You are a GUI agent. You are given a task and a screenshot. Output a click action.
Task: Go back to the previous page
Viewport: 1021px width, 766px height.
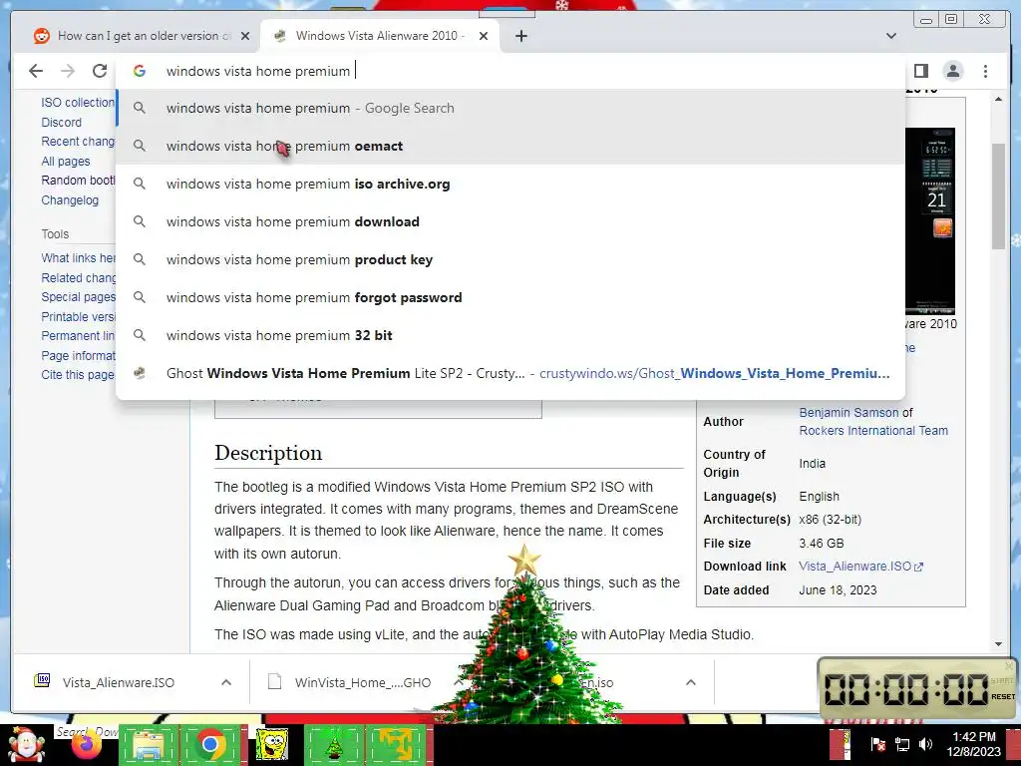[36, 71]
